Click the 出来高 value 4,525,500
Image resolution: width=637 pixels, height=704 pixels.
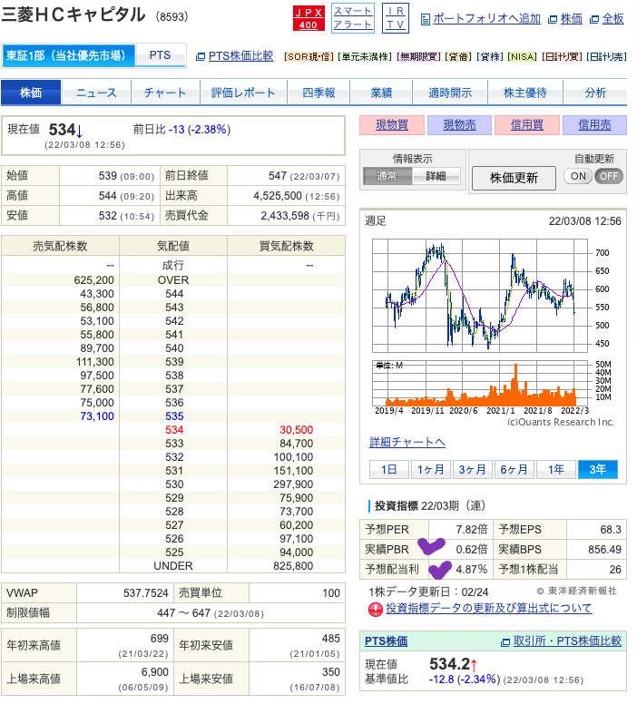point(277,196)
